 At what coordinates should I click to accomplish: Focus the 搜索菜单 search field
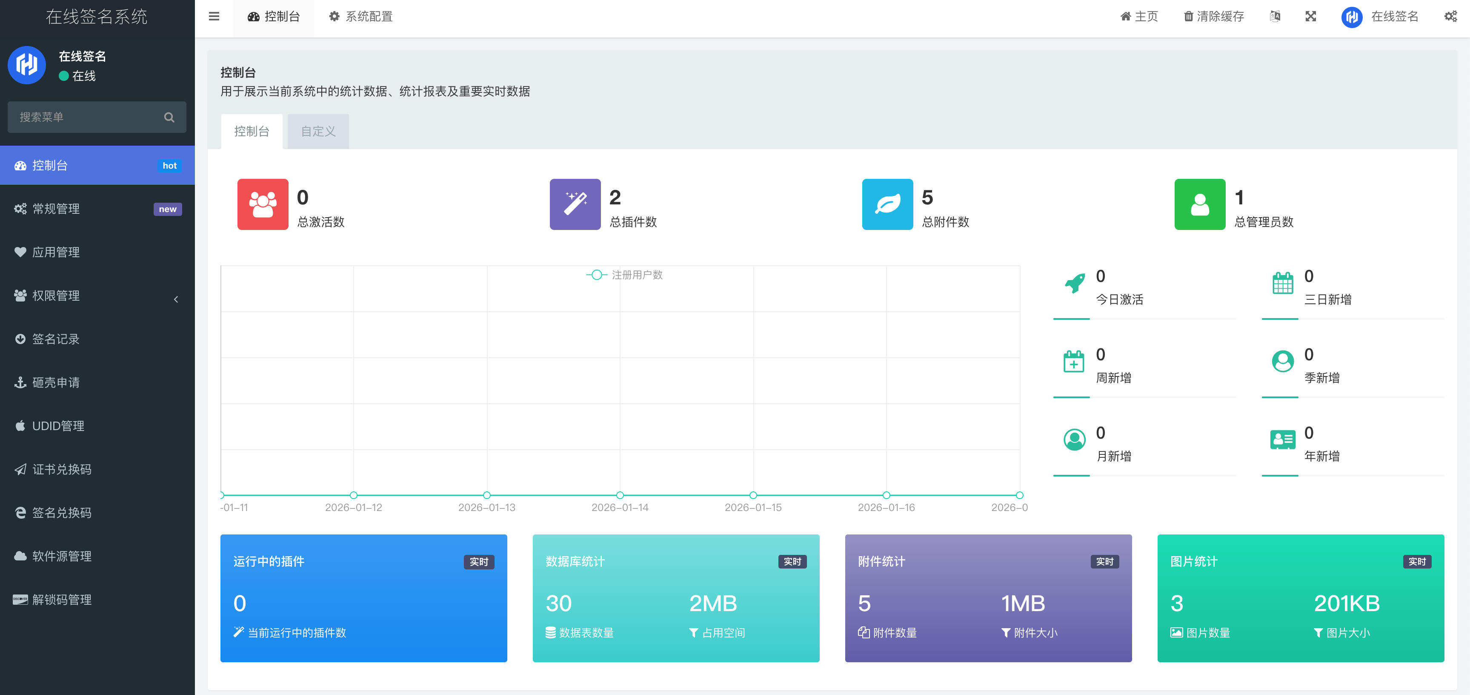coord(86,118)
